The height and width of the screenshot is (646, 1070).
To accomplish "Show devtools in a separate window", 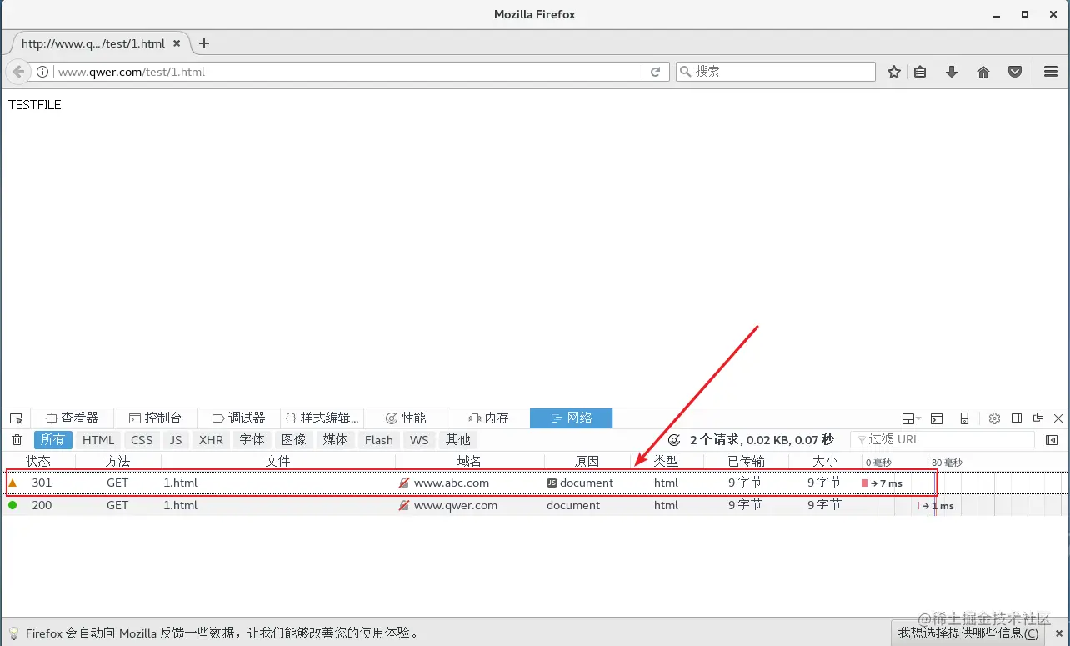I will 1038,418.
